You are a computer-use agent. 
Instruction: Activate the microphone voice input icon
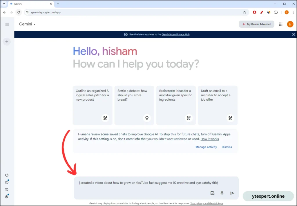point(222,193)
